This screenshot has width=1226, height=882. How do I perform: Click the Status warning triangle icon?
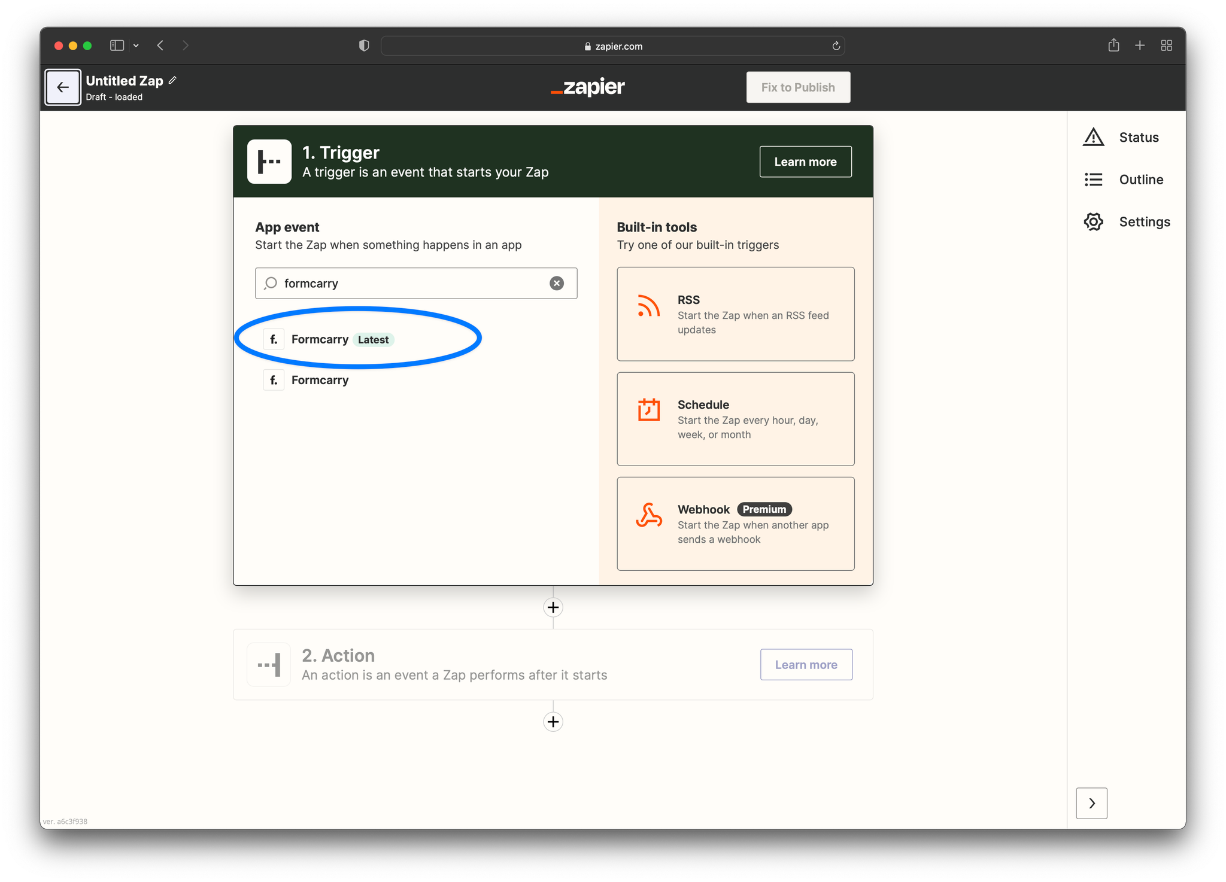pyautogui.click(x=1093, y=137)
